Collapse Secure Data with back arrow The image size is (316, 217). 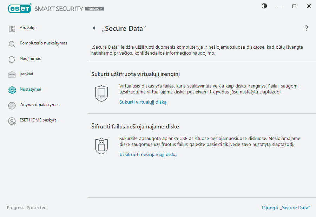click(x=94, y=28)
